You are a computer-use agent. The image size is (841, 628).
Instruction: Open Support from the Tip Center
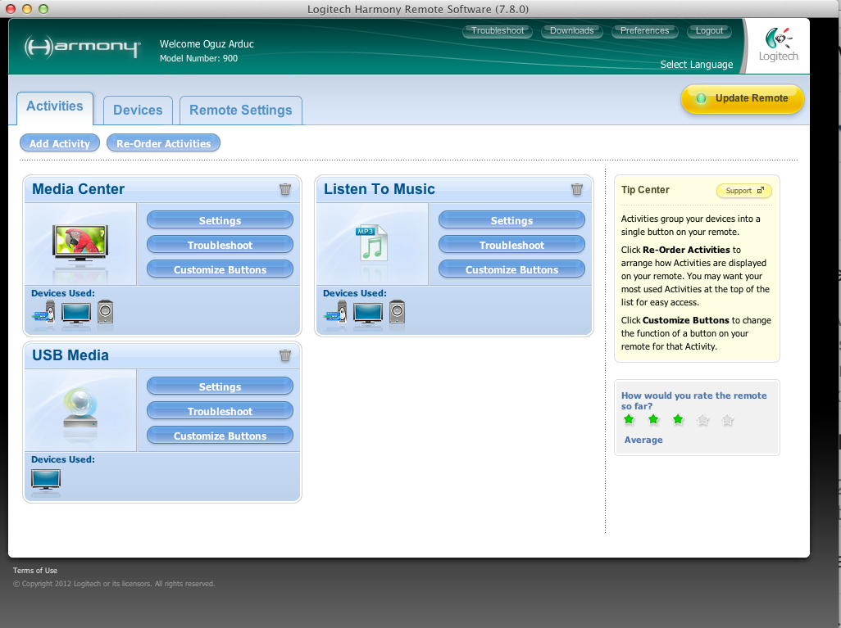(x=743, y=190)
